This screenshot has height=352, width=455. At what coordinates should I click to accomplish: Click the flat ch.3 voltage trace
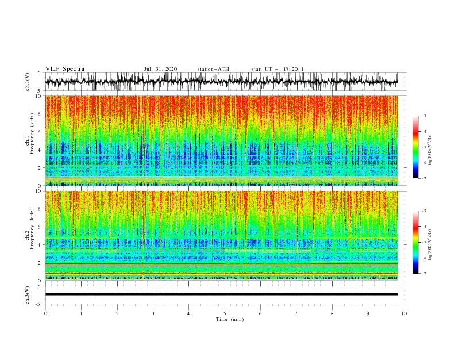[x=221, y=294]
